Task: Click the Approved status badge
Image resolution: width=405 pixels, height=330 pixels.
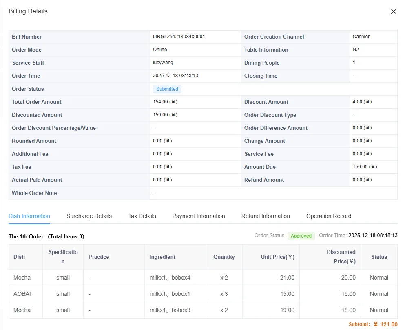Action: coord(301,236)
